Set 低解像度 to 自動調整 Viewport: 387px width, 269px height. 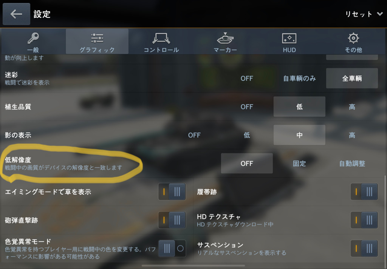coord(352,164)
